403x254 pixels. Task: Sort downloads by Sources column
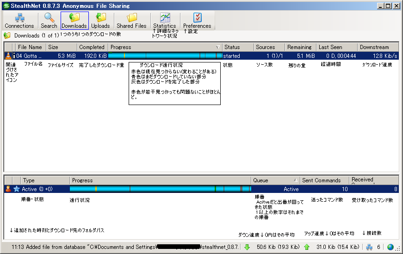269,47
